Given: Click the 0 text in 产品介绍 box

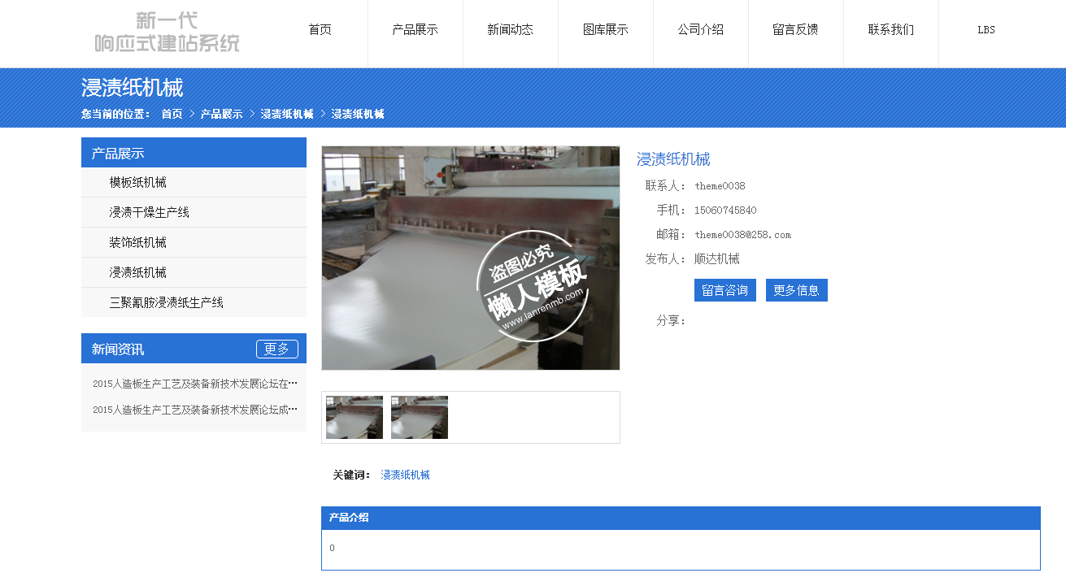Looking at the screenshot, I should pos(332,548).
